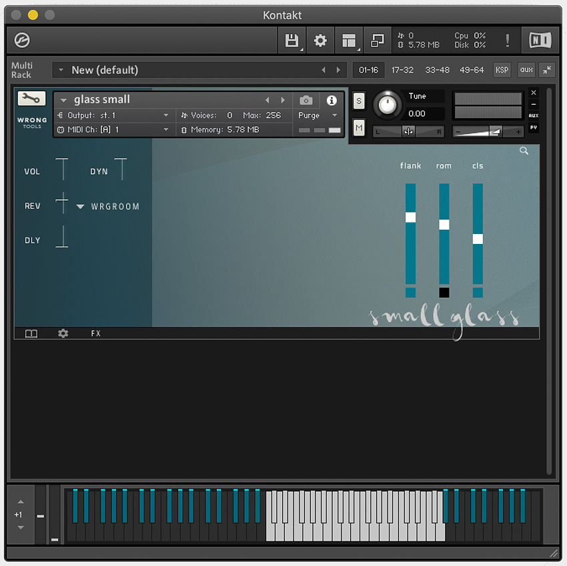Click the magnifying glass zoom icon
This screenshot has width=567, height=566.
click(x=524, y=151)
